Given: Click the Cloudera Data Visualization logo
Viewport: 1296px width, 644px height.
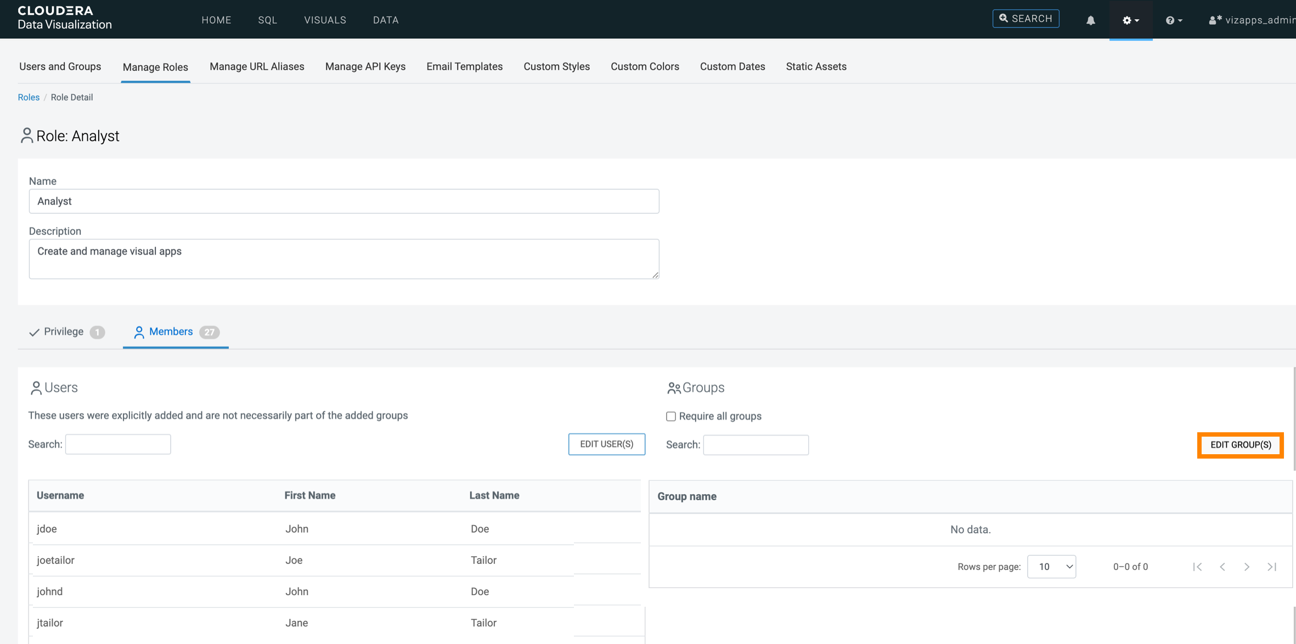Looking at the screenshot, I should coord(65,18).
